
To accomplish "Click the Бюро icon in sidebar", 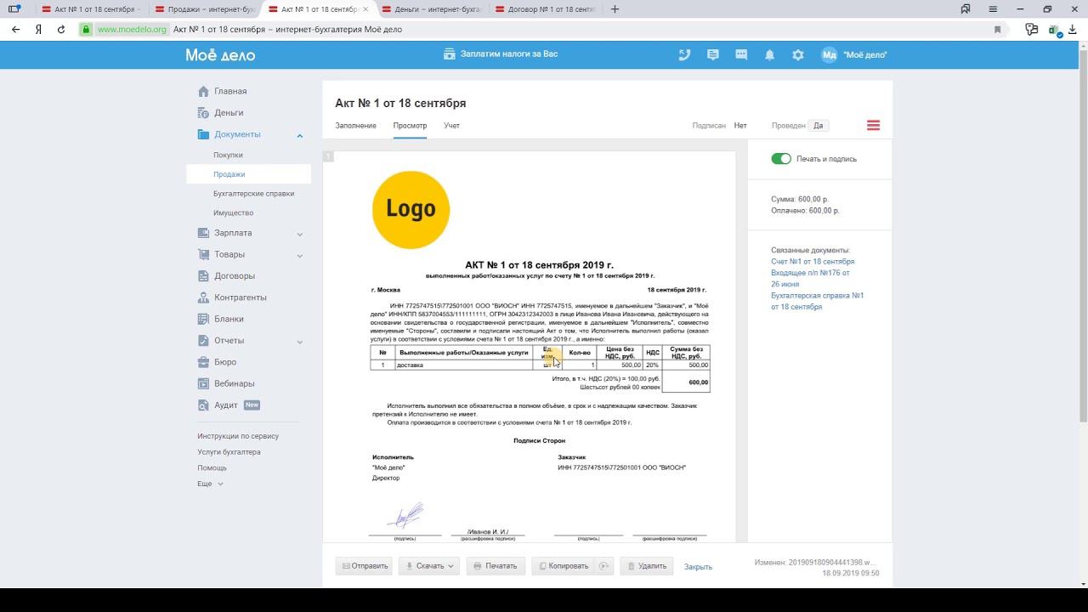I will tap(203, 362).
